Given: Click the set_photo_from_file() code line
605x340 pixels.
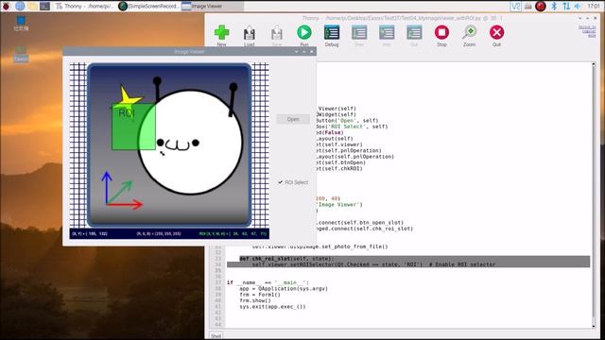Looking at the screenshot, I should (320, 246).
